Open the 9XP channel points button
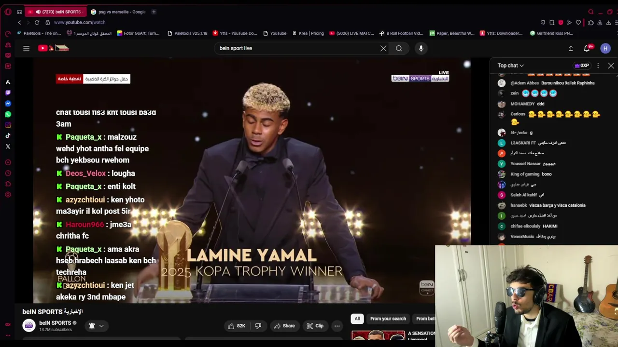 [x=582, y=66]
